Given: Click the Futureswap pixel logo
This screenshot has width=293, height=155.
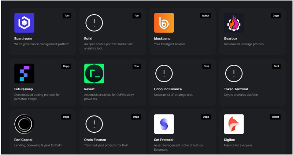Looking at the screenshot, I should 24,73.
